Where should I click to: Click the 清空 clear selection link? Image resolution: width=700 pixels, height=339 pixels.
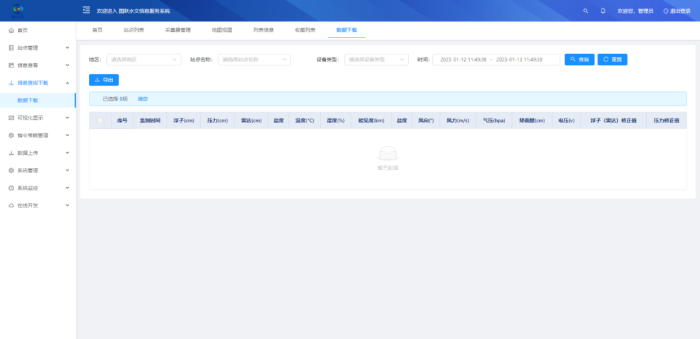point(143,99)
